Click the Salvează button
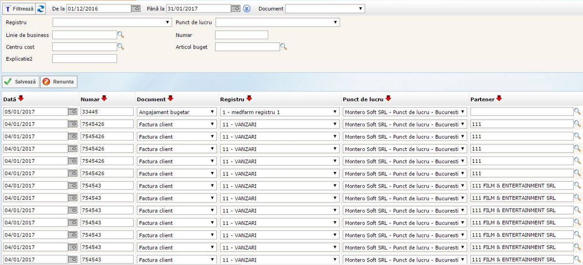Image resolution: width=583 pixels, height=265 pixels. (21, 82)
